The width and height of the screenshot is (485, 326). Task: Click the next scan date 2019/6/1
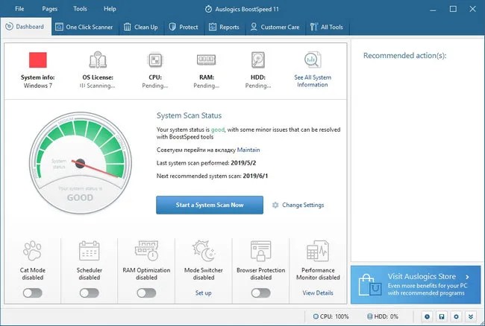[255, 176]
